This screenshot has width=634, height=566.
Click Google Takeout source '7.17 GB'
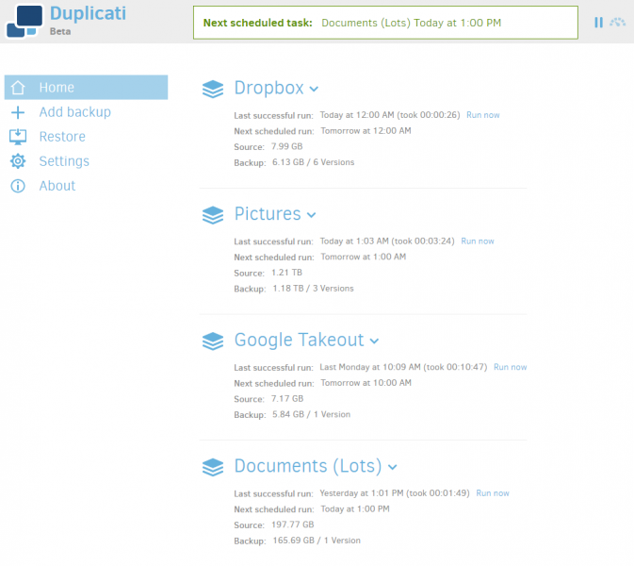click(287, 399)
